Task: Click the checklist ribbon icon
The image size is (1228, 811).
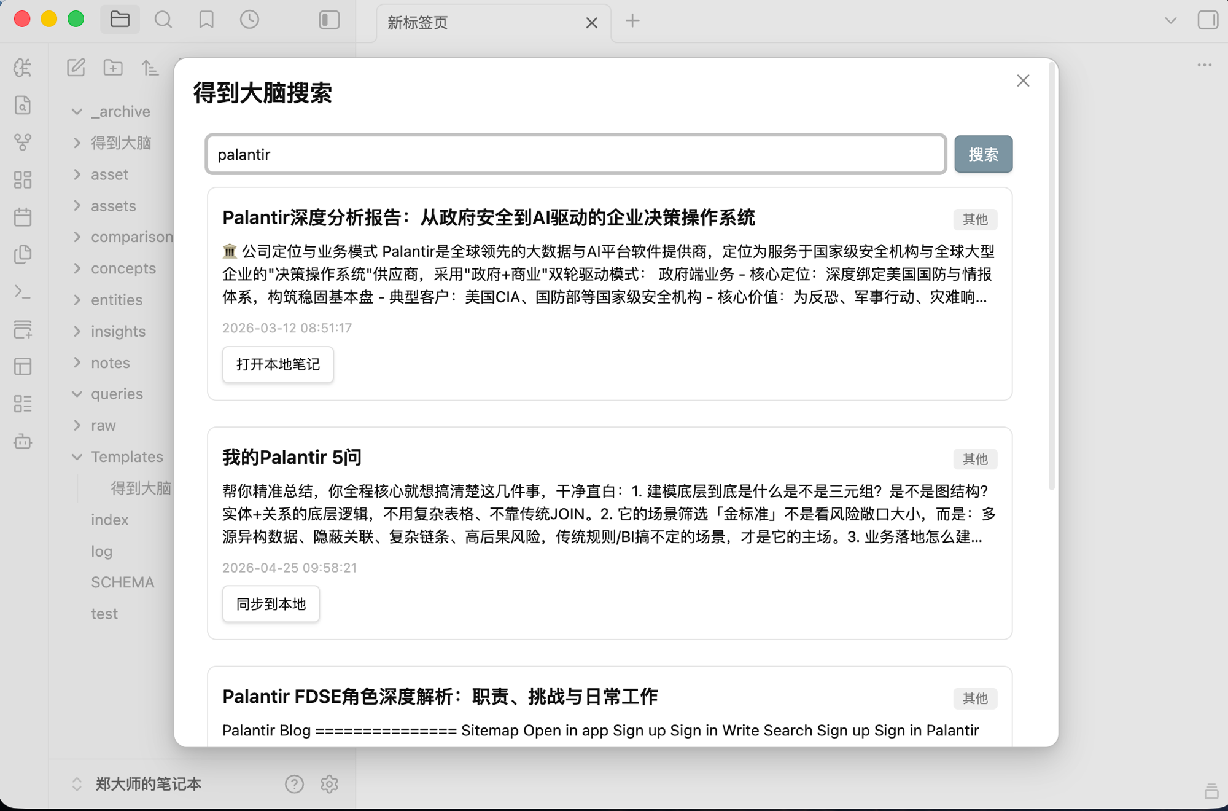Action: 23,404
